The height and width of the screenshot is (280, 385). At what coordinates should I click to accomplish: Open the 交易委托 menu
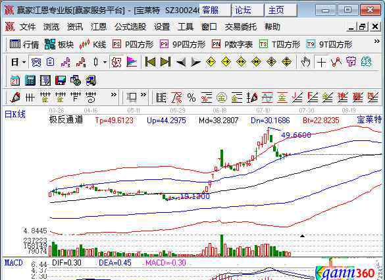coord(241,26)
